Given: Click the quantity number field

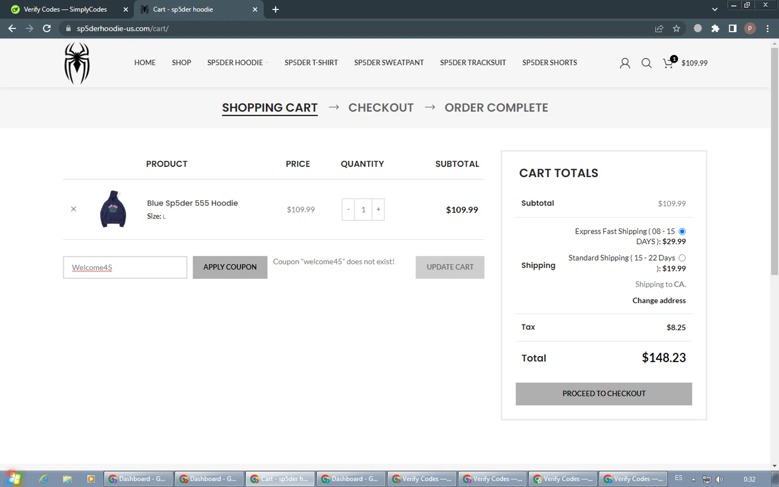Looking at the screenshot, I should point(363,209).
